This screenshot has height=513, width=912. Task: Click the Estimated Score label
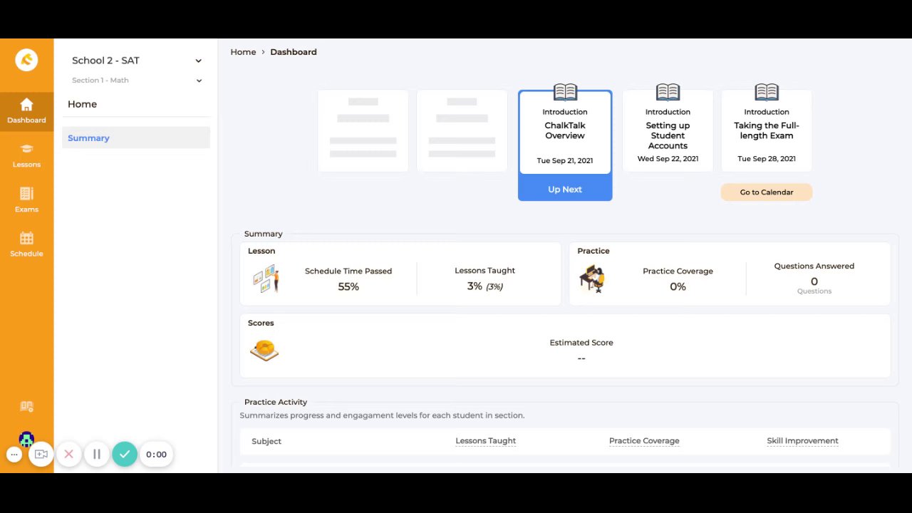pyautogui.click(x=581, y=343)
